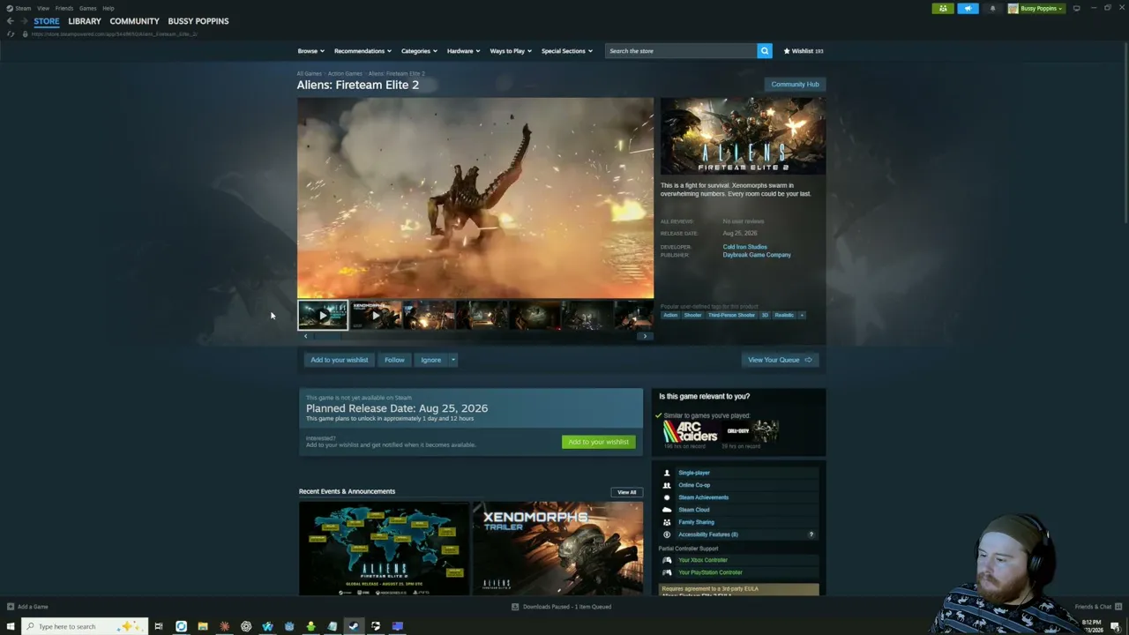Click the Single-player feature icon

coord(667,473)
